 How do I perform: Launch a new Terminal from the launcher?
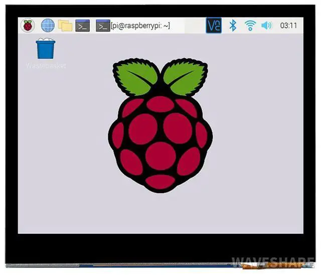(x=82, y=25)
